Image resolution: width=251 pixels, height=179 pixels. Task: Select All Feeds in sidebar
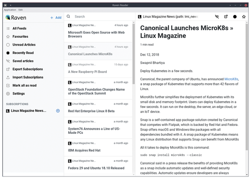click(19, 28)
